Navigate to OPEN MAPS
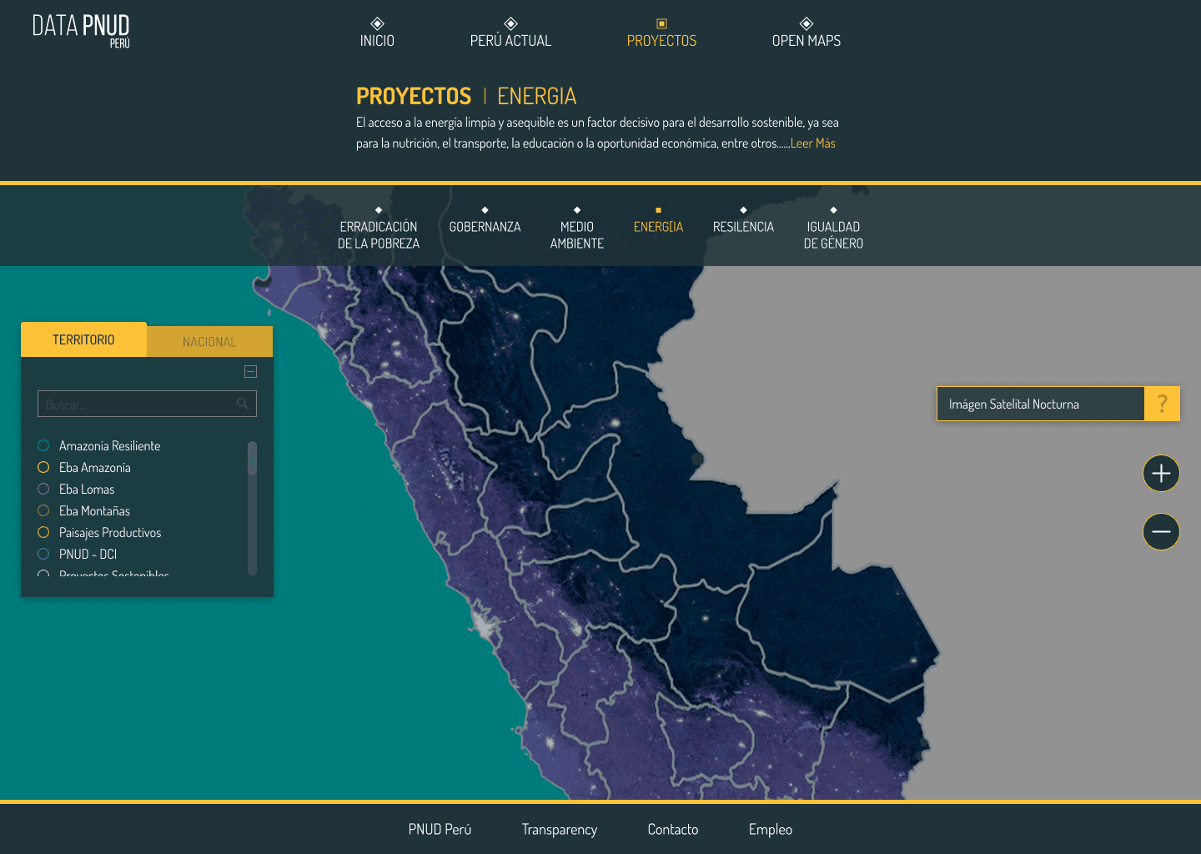The height and width of the screenshot is (854, 1201). point(807,41)
